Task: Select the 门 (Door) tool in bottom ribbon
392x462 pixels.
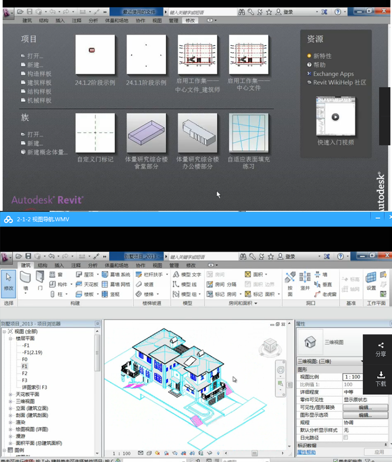Action: [40, 281]
